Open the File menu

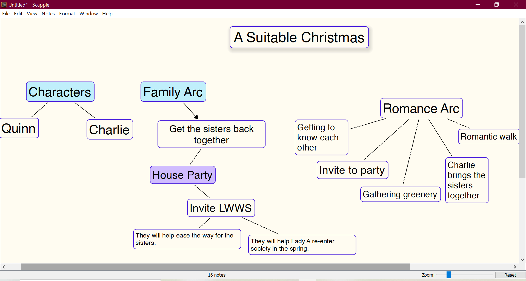point(6,14)
